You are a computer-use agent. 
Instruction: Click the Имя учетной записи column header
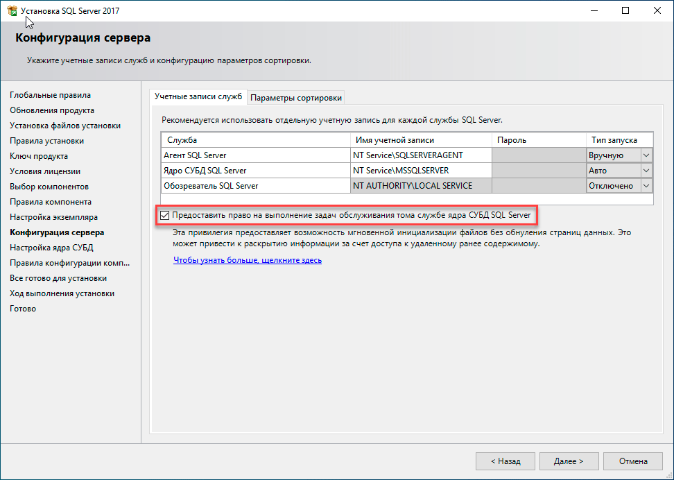[x=420, y=140]
